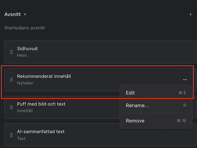Select the Sidhuvud section title
This screenshot has width=197, height=148.
[27, 49]
